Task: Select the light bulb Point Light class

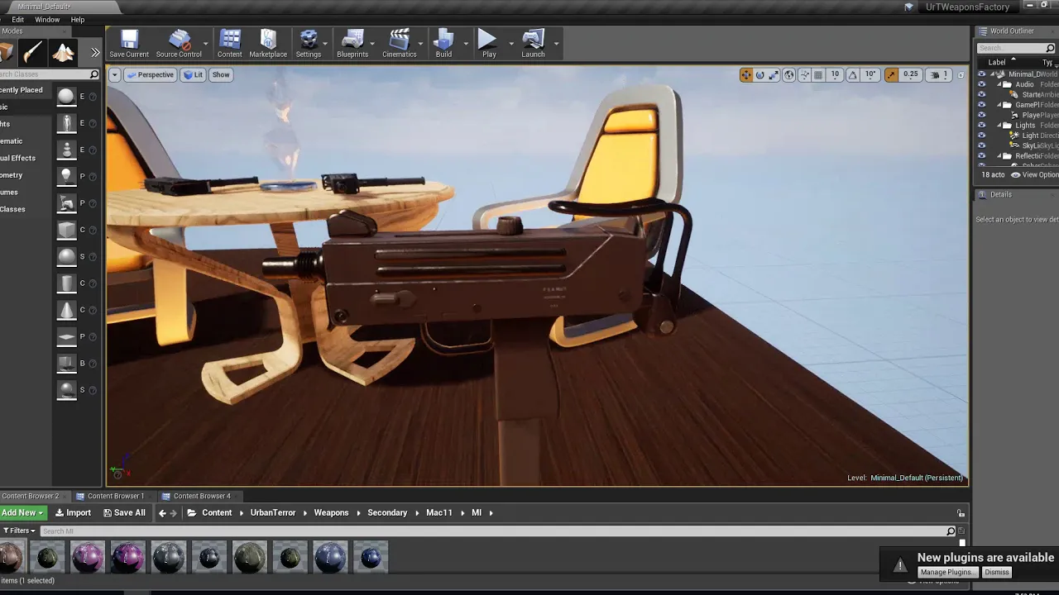Action: (x=66, y=176)
